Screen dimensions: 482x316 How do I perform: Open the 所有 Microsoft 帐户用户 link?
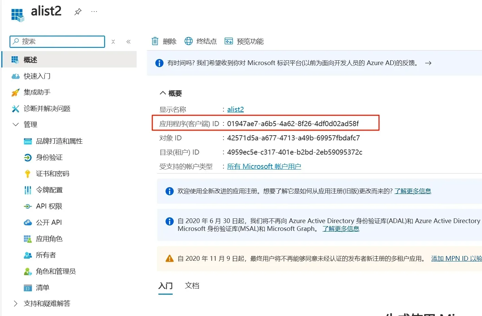point(264,166)
